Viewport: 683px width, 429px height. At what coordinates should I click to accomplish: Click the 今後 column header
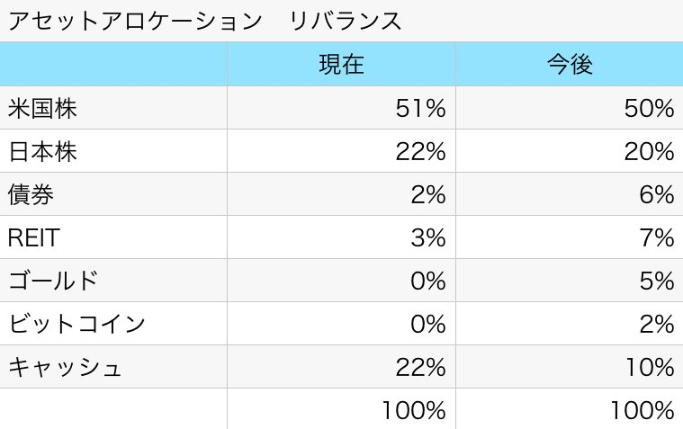click(570, 65)
